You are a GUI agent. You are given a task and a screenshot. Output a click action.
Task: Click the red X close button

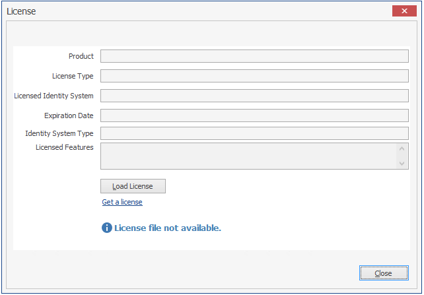tap(404, 11)
